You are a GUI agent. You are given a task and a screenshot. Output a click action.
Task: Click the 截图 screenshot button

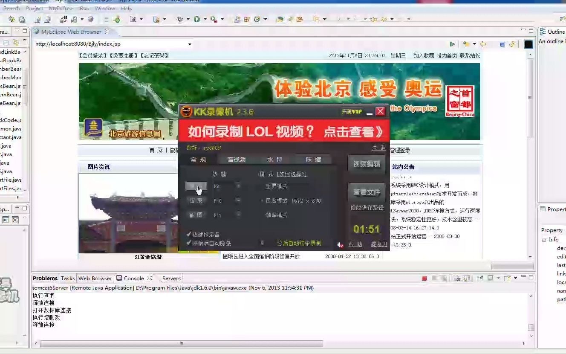click(196, 215)
